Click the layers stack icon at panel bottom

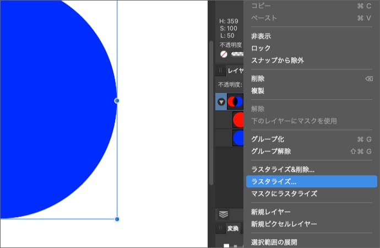223,214
